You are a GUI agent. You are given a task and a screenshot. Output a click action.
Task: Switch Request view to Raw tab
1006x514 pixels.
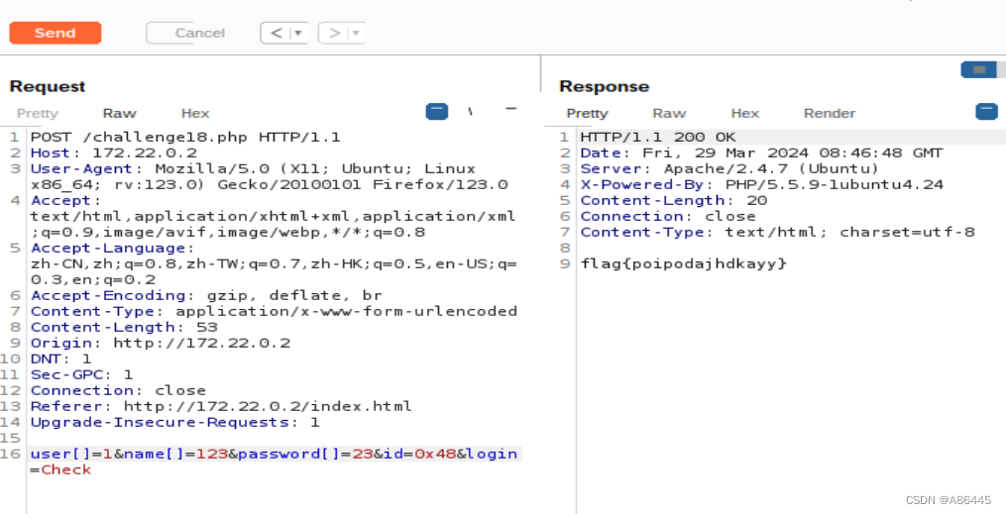click(119, 114)
